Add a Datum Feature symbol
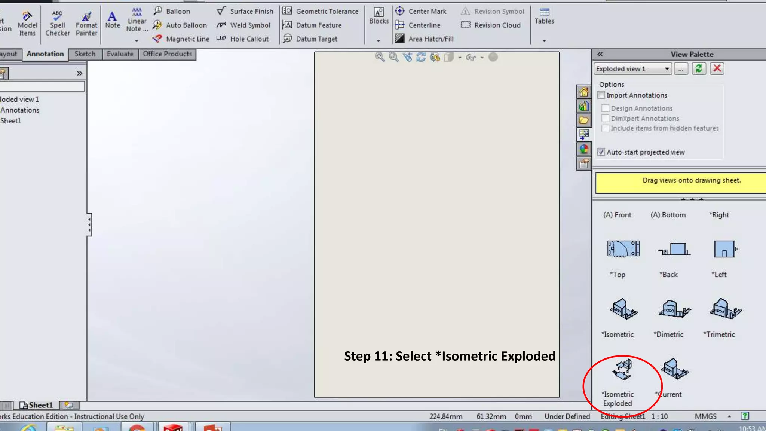Viewport: 766px width, 431px height. (x=312, y=25)
